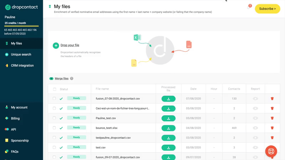View report eye for bounce_testt.xlsx
The height and width of the screenshot is (160, 285).
click(255, 128)
